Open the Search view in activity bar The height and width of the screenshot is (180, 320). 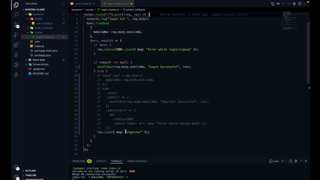(x=16, y=14)
